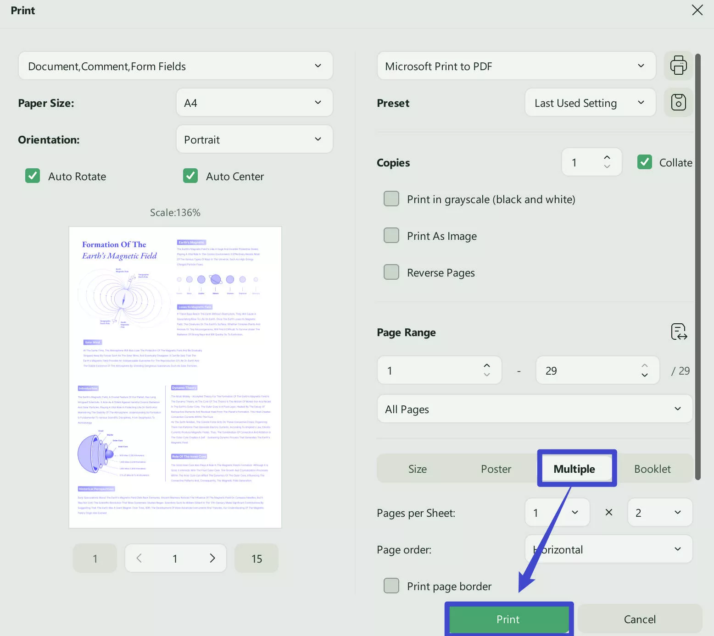Open the Document, Comment, Form Fields dropdown
Image resolution: width=714 pixels, height=636 pixels.
pos(176,66)
